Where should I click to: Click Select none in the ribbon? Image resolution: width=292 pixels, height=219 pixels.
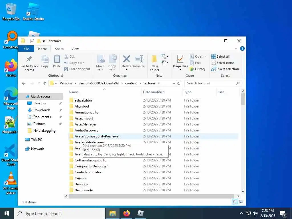(222, 63)
